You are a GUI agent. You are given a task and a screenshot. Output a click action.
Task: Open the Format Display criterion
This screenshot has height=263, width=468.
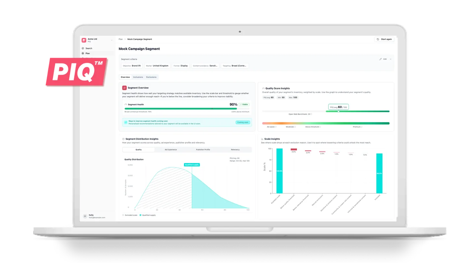181,66
